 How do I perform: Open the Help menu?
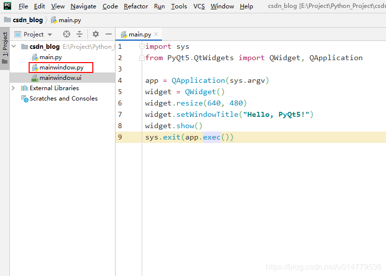(246, 6)
